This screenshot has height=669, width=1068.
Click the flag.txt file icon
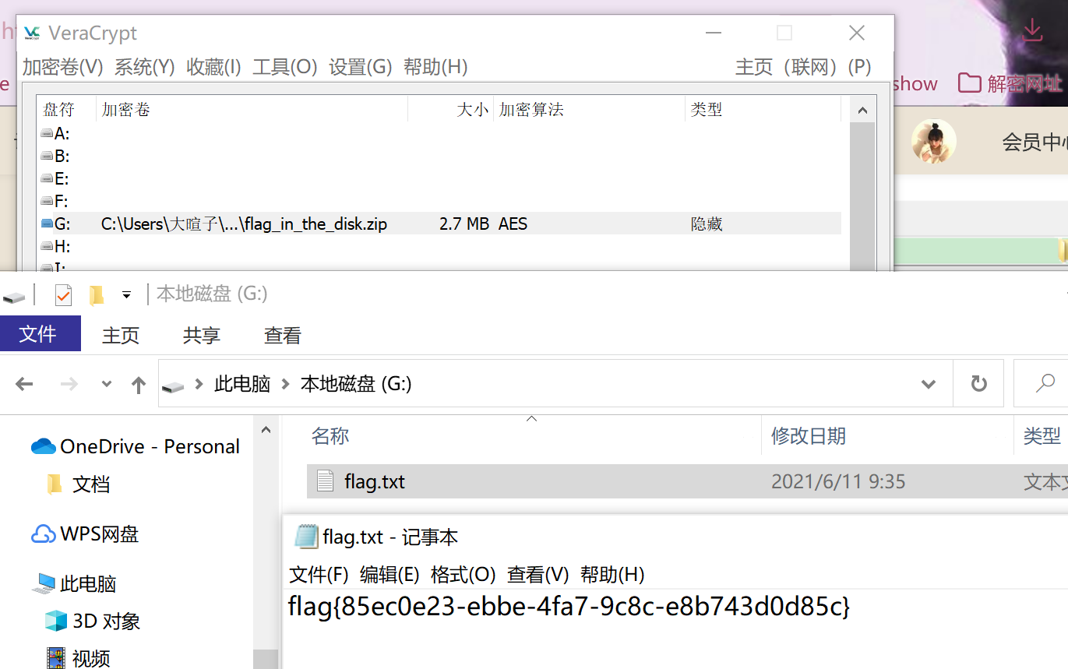[325, 481]
